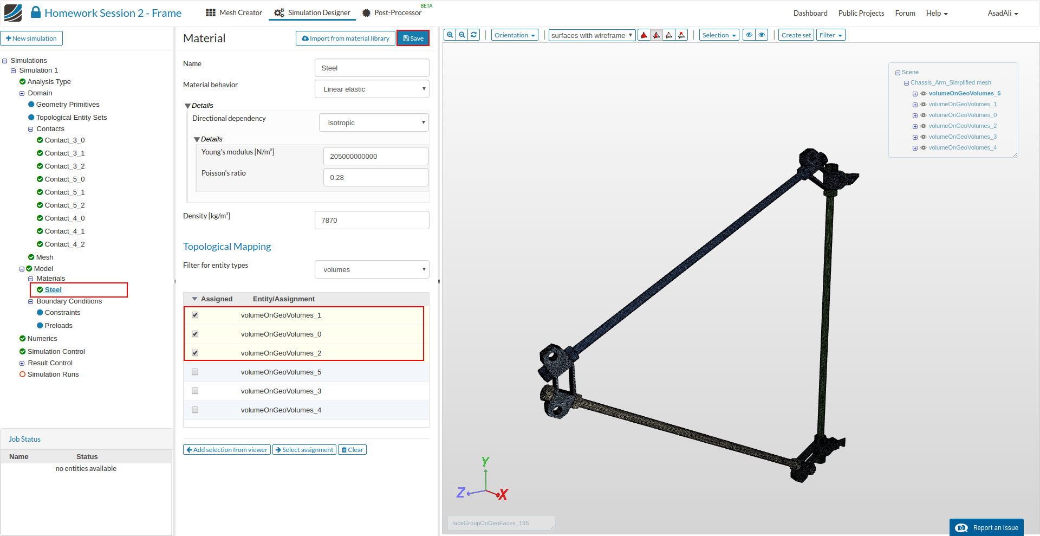Screen dimensions: 1040x536
Task: Toggle visibility eye of volumeOnGeoVolumes_4 in Scene
Action: [924, 148]
